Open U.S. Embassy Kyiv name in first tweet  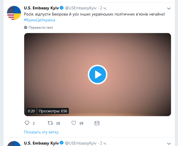point(41,8)
